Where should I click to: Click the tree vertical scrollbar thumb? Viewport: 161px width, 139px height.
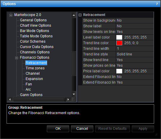click(x=74, y=64)
